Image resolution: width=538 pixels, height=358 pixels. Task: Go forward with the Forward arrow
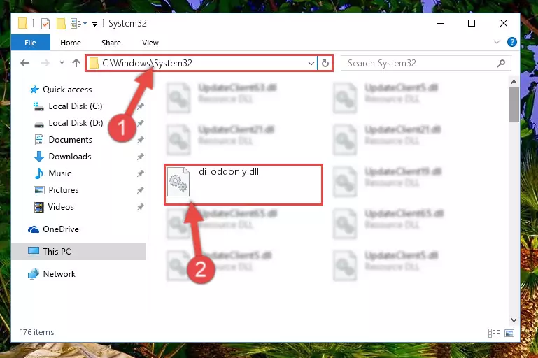pos(45,63)
